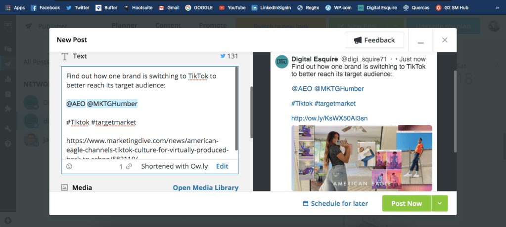Click the Feedback megaphone button

point(374,40)
